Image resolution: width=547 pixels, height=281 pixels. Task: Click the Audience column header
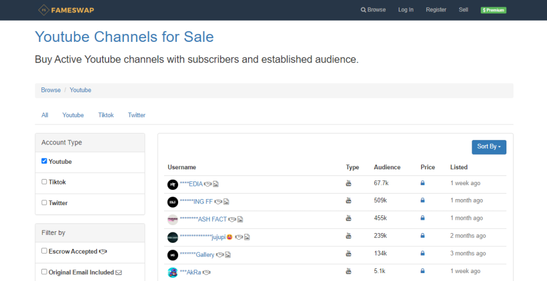coord(387,167)
